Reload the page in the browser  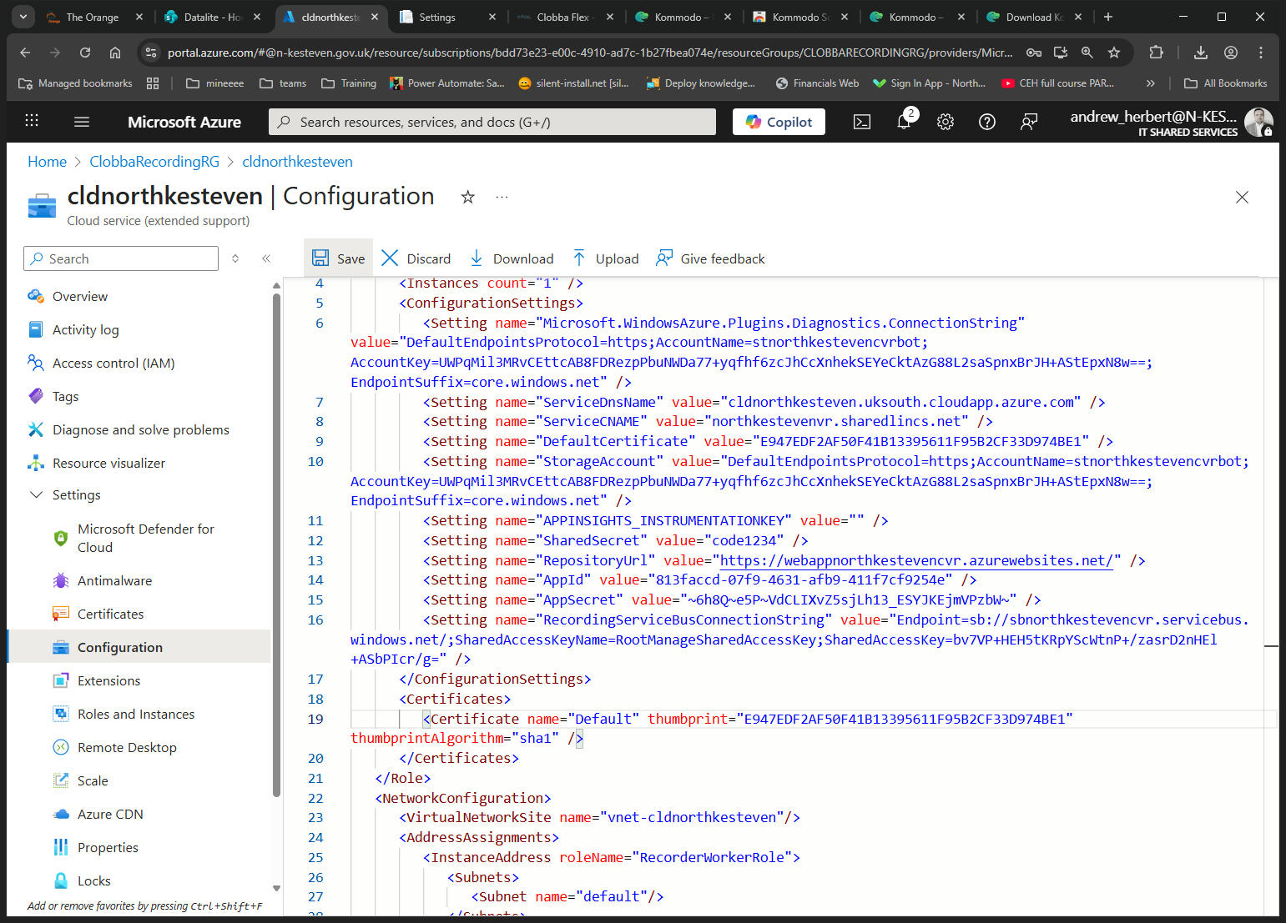coord(85,53)
